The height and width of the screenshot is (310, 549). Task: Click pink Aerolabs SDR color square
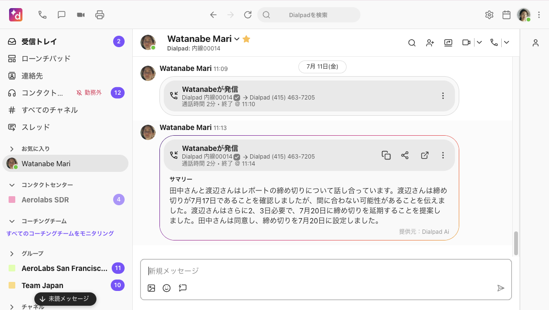tap(12, 200)
